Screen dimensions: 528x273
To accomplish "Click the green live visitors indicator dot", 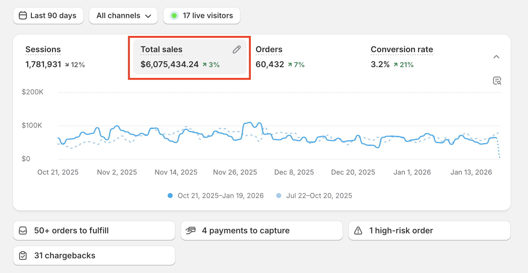I will [x=174, y=16].
